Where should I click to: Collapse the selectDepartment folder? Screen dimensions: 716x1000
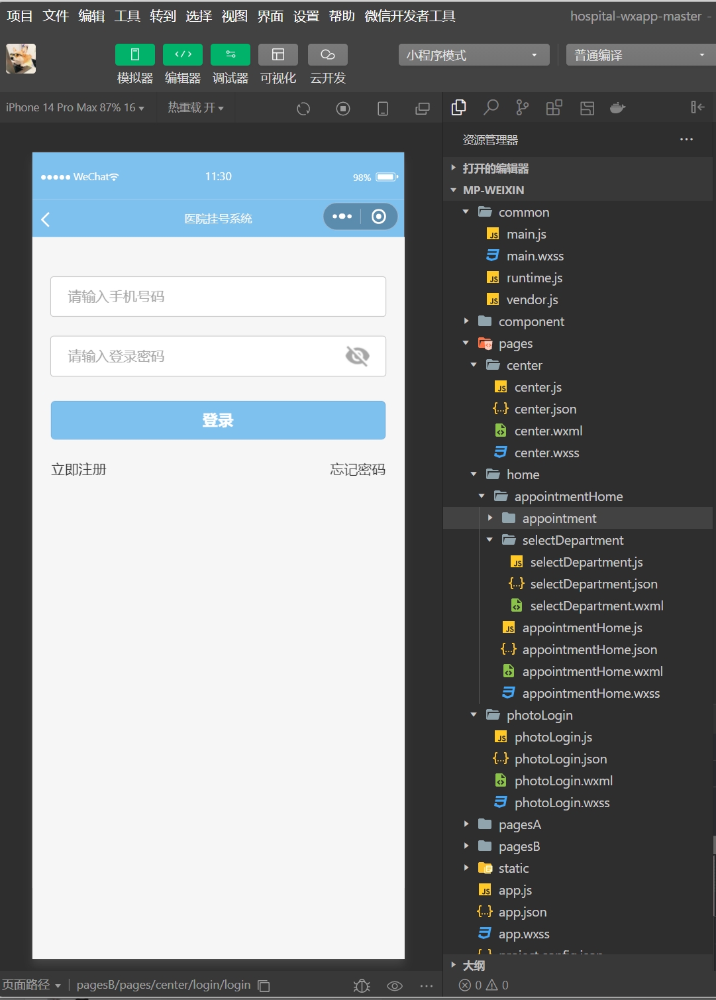[578, 540]
